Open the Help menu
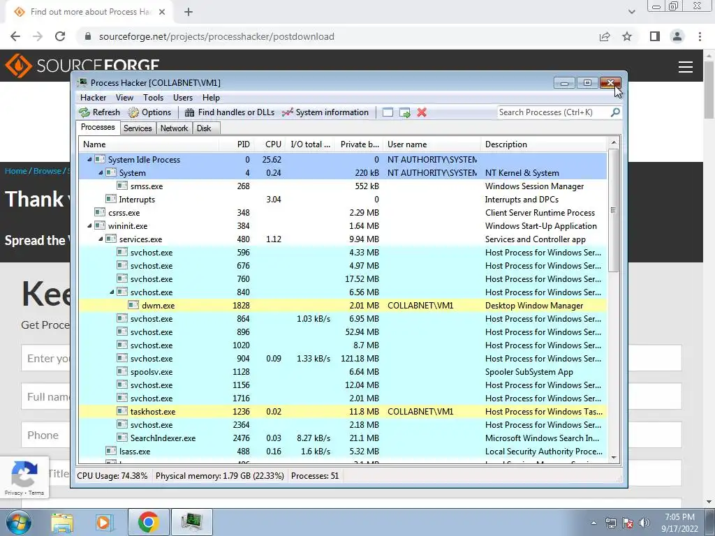 [211, 98]
